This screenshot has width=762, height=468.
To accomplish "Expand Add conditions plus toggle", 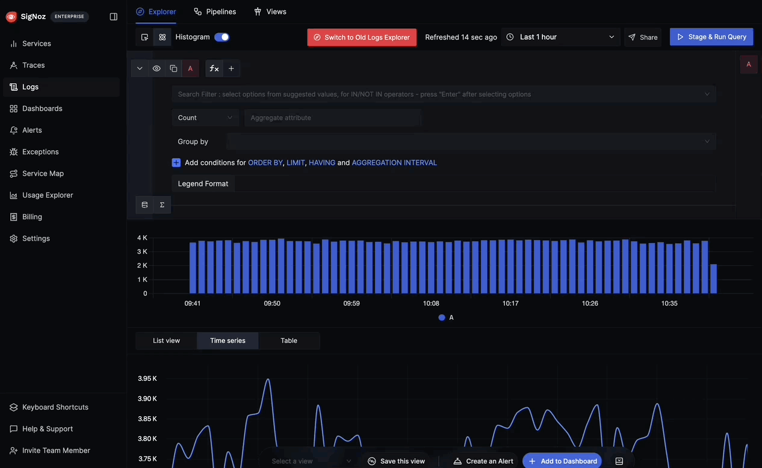I will click(x=176, y=162).
